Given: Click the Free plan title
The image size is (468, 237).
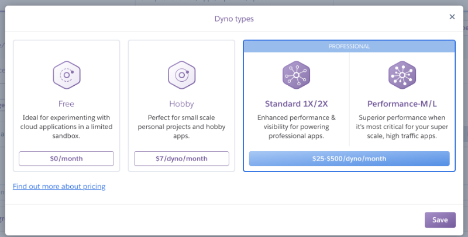Looking at the screenshot, I should (66, 103).
